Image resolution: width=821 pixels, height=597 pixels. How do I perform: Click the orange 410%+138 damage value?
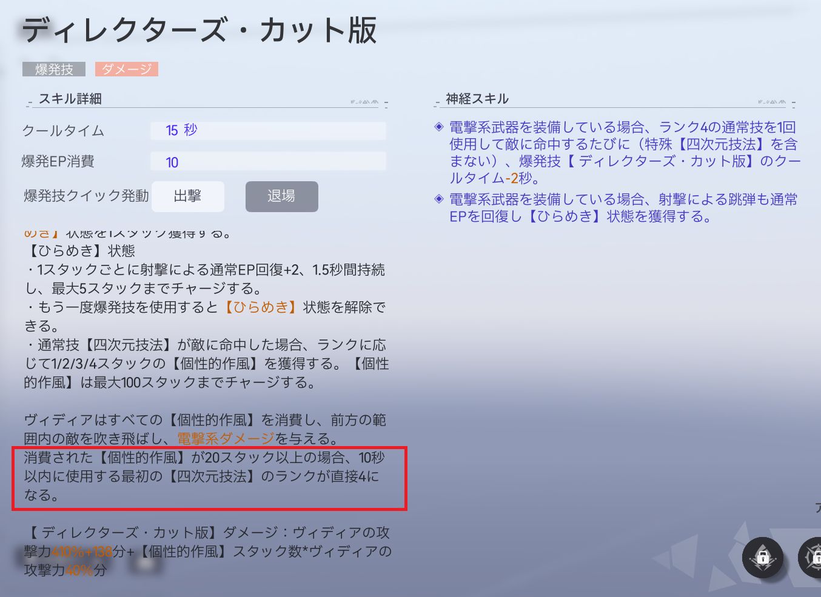click(82, 552)
